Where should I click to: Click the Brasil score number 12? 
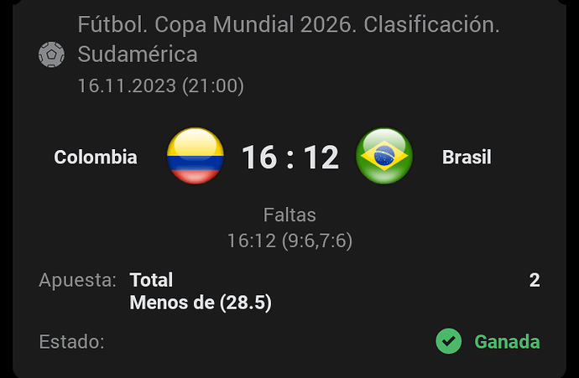click(321, 158)
